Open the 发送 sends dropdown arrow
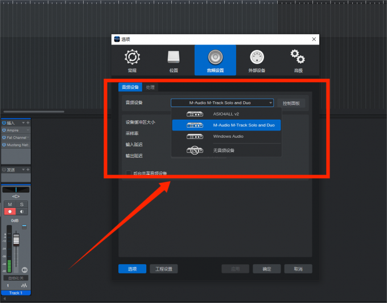This screenshot has height=303, width=387. (x=23, y=170)
